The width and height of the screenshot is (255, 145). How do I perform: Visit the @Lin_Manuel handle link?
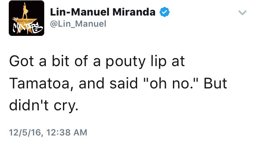click(x=78, y=24)
